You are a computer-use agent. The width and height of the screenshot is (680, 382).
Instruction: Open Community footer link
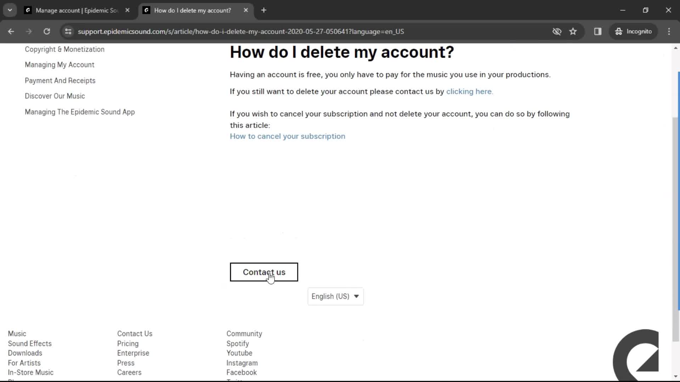tap(244, 334)
